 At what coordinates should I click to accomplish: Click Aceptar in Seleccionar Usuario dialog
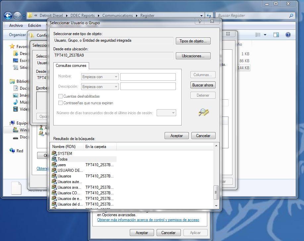click(177, 135)
